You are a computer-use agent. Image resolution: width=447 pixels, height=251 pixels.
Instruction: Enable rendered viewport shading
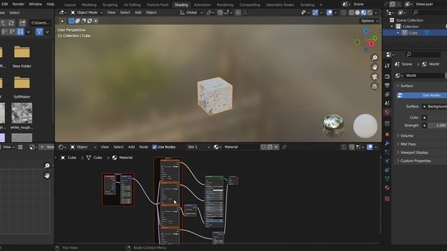[369, 13]
